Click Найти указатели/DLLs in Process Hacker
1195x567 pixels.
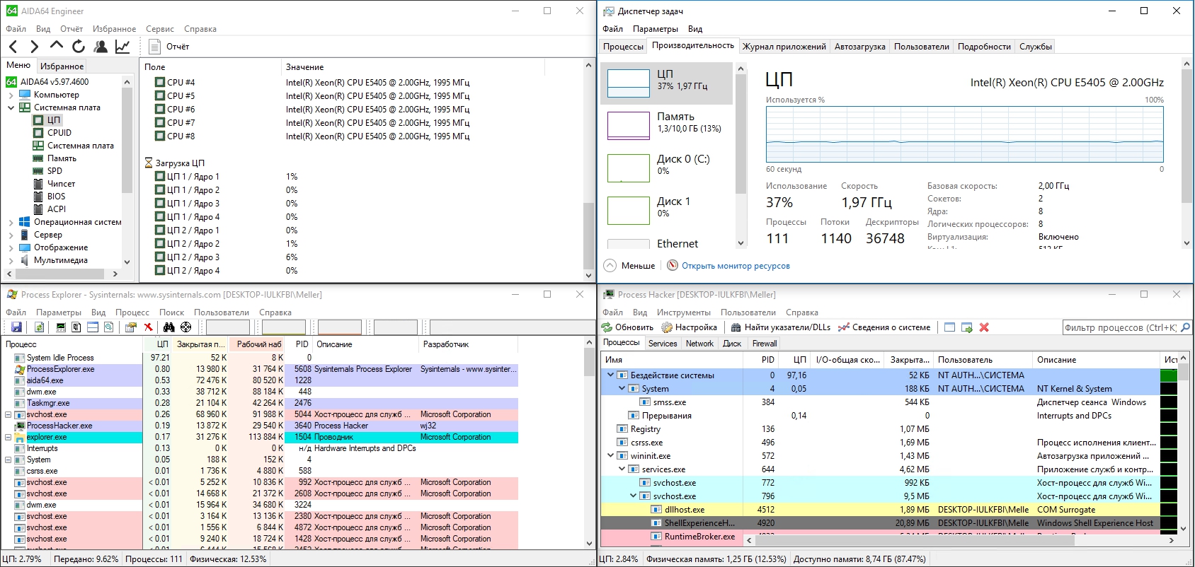(781, 327)
